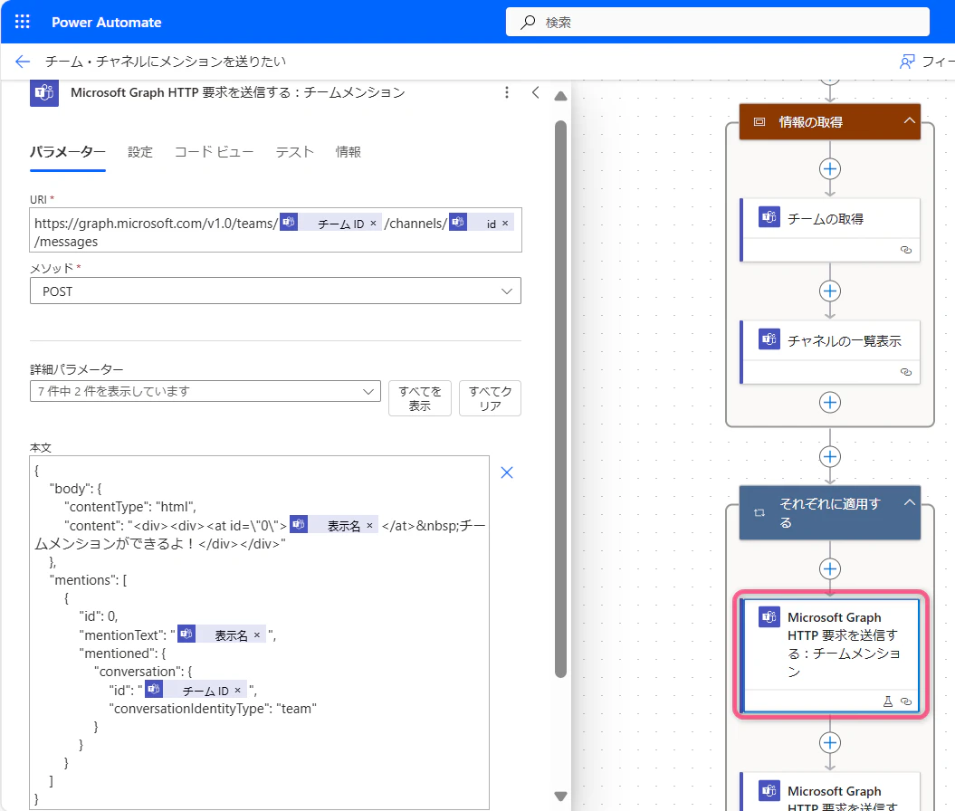
Task: Click the すべてを表示 button
Action: (420, 398)
